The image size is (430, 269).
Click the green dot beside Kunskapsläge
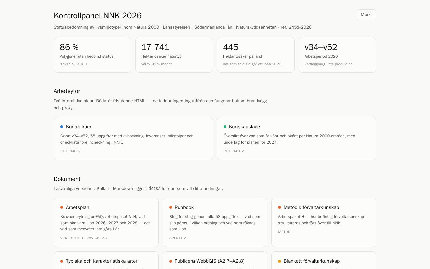225,127
